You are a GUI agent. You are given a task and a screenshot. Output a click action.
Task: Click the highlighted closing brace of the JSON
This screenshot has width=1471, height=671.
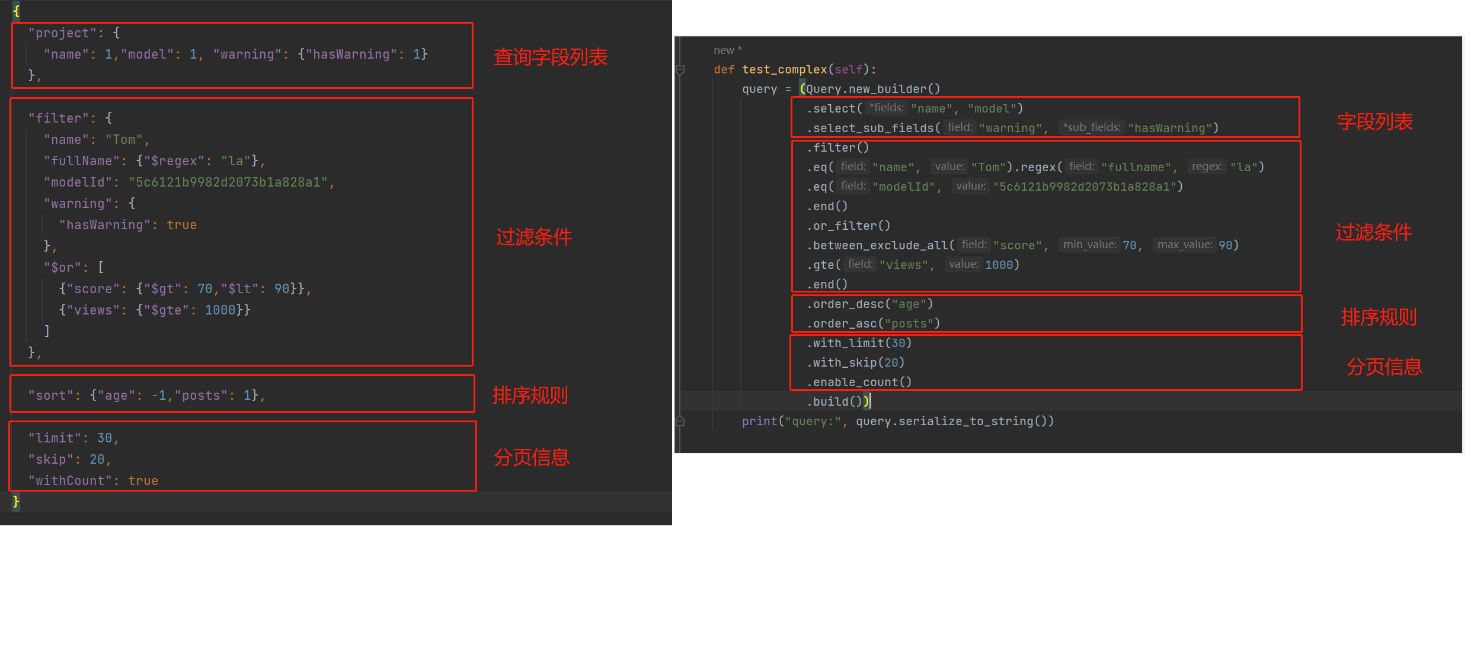click(x=16, y=502)
